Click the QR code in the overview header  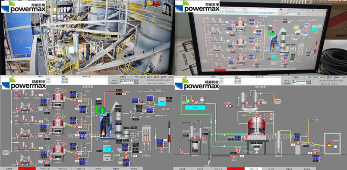point(136,82)
